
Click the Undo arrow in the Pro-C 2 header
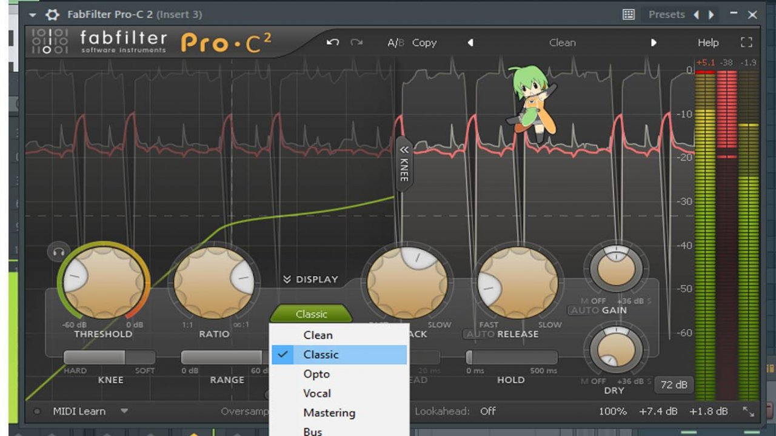point(333,42)
